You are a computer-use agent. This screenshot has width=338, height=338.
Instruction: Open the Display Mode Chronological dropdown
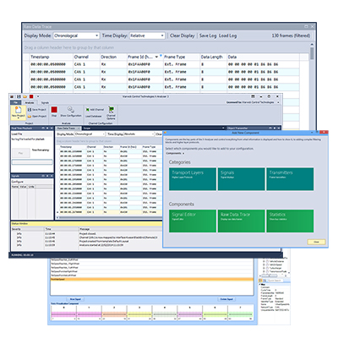tap(76, 35)
